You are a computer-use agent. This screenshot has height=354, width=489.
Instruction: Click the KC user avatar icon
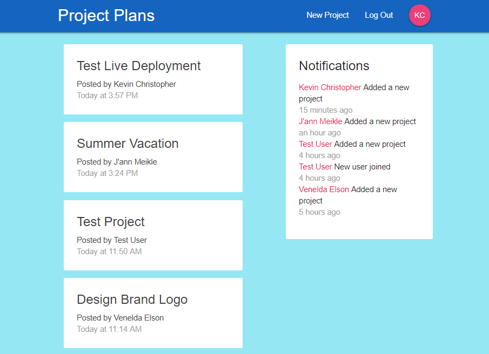[419, 15]
